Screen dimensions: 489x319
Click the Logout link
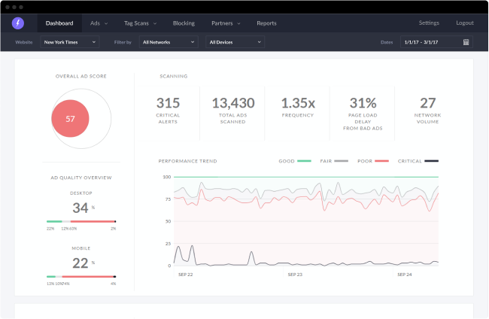pos(464,23)
